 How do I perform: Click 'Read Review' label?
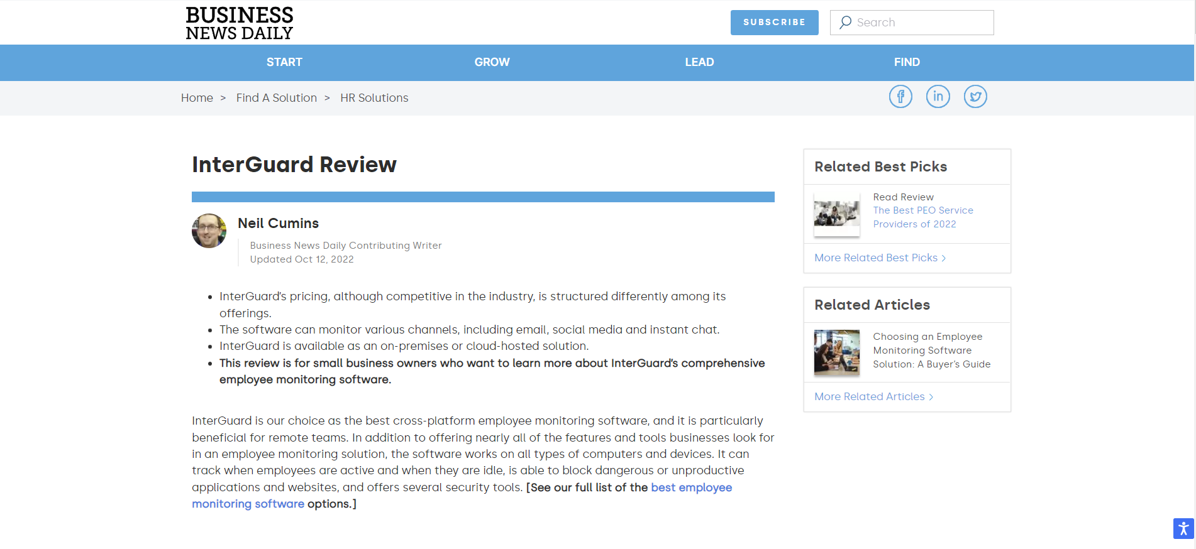[903, 197]
